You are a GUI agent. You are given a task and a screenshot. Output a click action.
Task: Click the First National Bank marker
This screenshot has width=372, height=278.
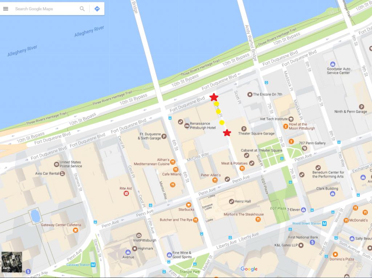(302, 242)
